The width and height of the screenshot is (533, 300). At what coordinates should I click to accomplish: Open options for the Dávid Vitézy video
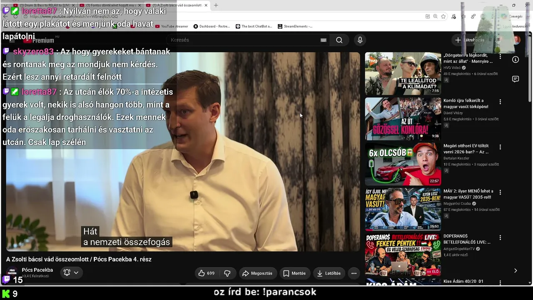[500, 102]
